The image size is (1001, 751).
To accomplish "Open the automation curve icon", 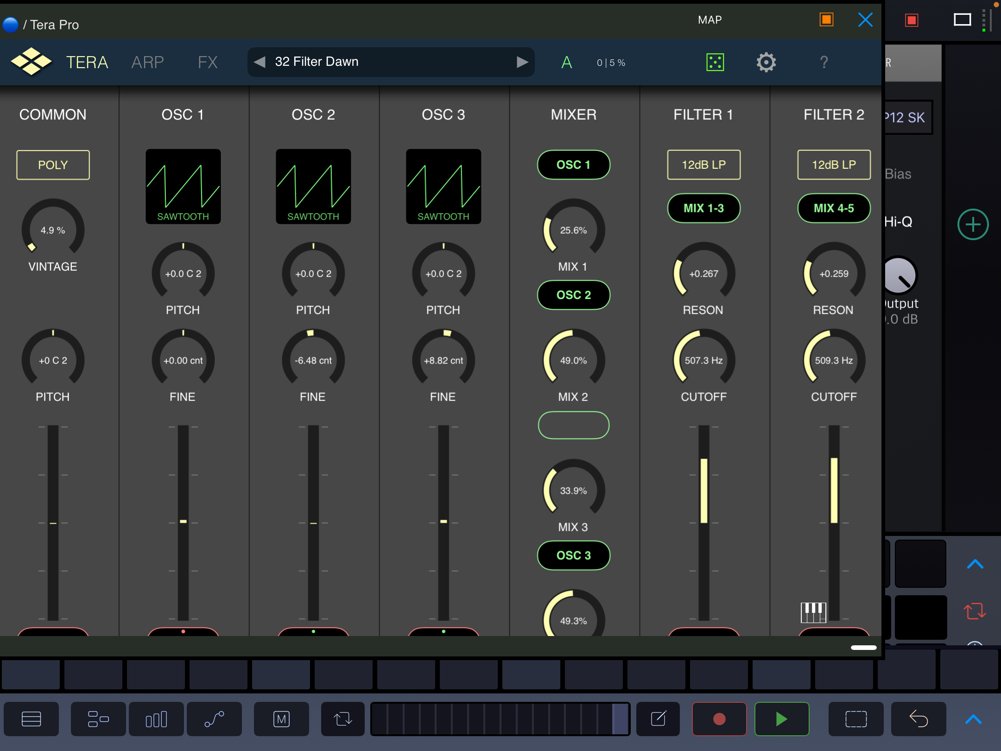I will pos(214,719).
